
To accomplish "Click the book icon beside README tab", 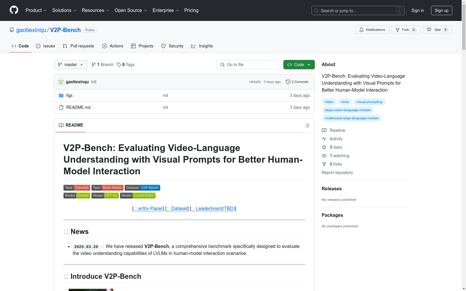I will click(x=61, y=125).
